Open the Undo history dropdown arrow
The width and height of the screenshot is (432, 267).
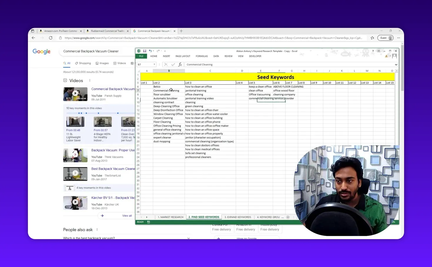153,51
